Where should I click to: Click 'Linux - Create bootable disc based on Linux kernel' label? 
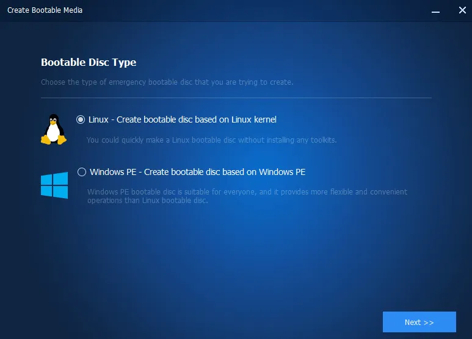[x=183, y=120]
